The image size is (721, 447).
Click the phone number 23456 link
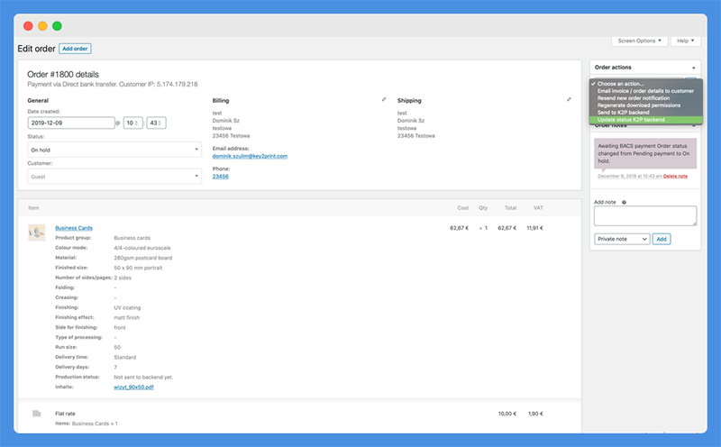tap(220, 177)
